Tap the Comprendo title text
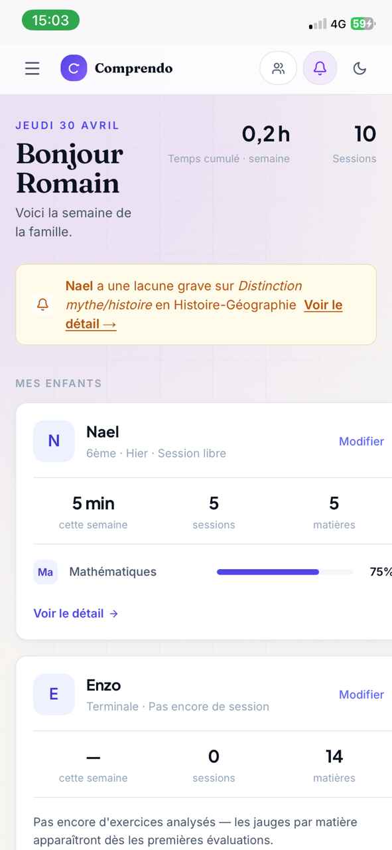The height and width of the screenshot is (850, 392). (133, 68)
